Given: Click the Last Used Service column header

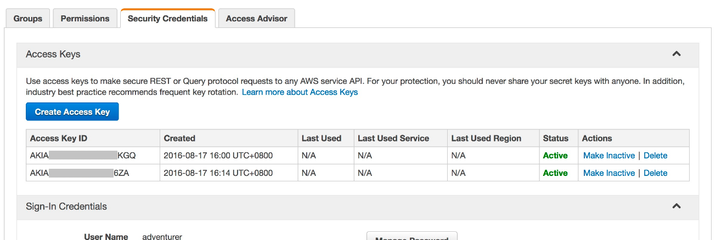Looking at the screenshot, I should pyautogui.click(x=393, y=138).
